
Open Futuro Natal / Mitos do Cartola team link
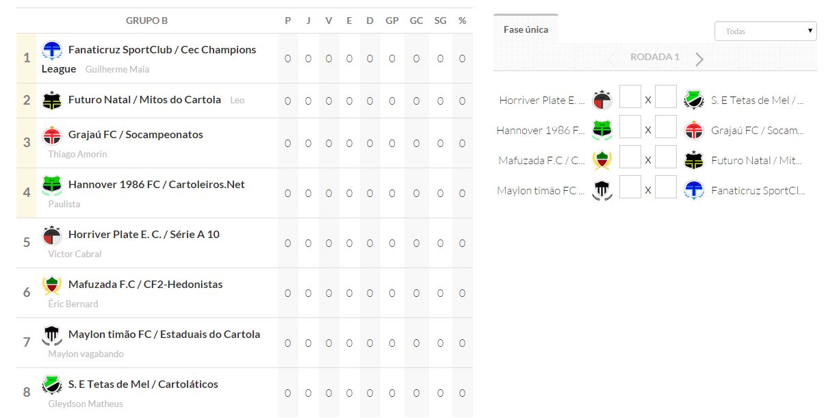pos(144,100)
